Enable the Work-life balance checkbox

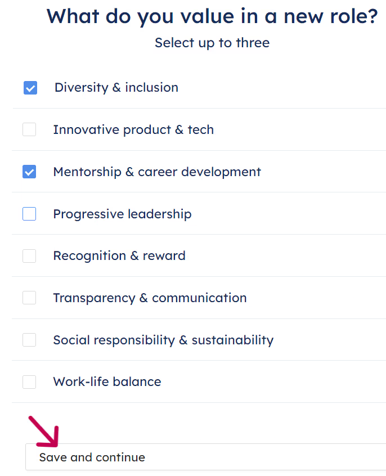[x=30, y=382]
